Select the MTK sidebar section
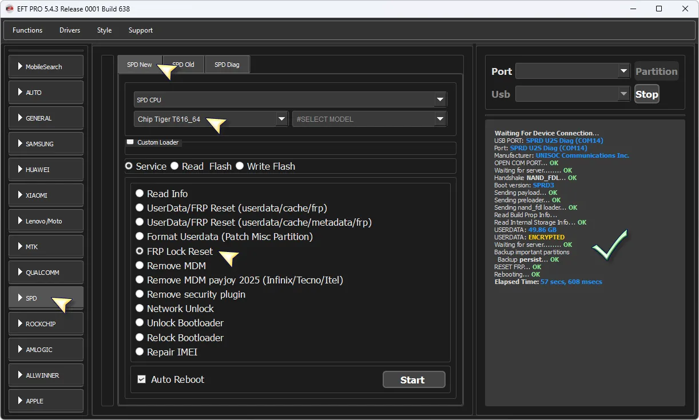This screenshot has height=420, width=699. [46, 247]
